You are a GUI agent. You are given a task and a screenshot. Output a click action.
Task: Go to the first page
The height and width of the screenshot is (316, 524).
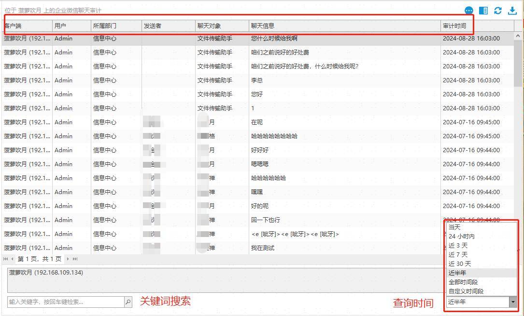tap(6, 259)
